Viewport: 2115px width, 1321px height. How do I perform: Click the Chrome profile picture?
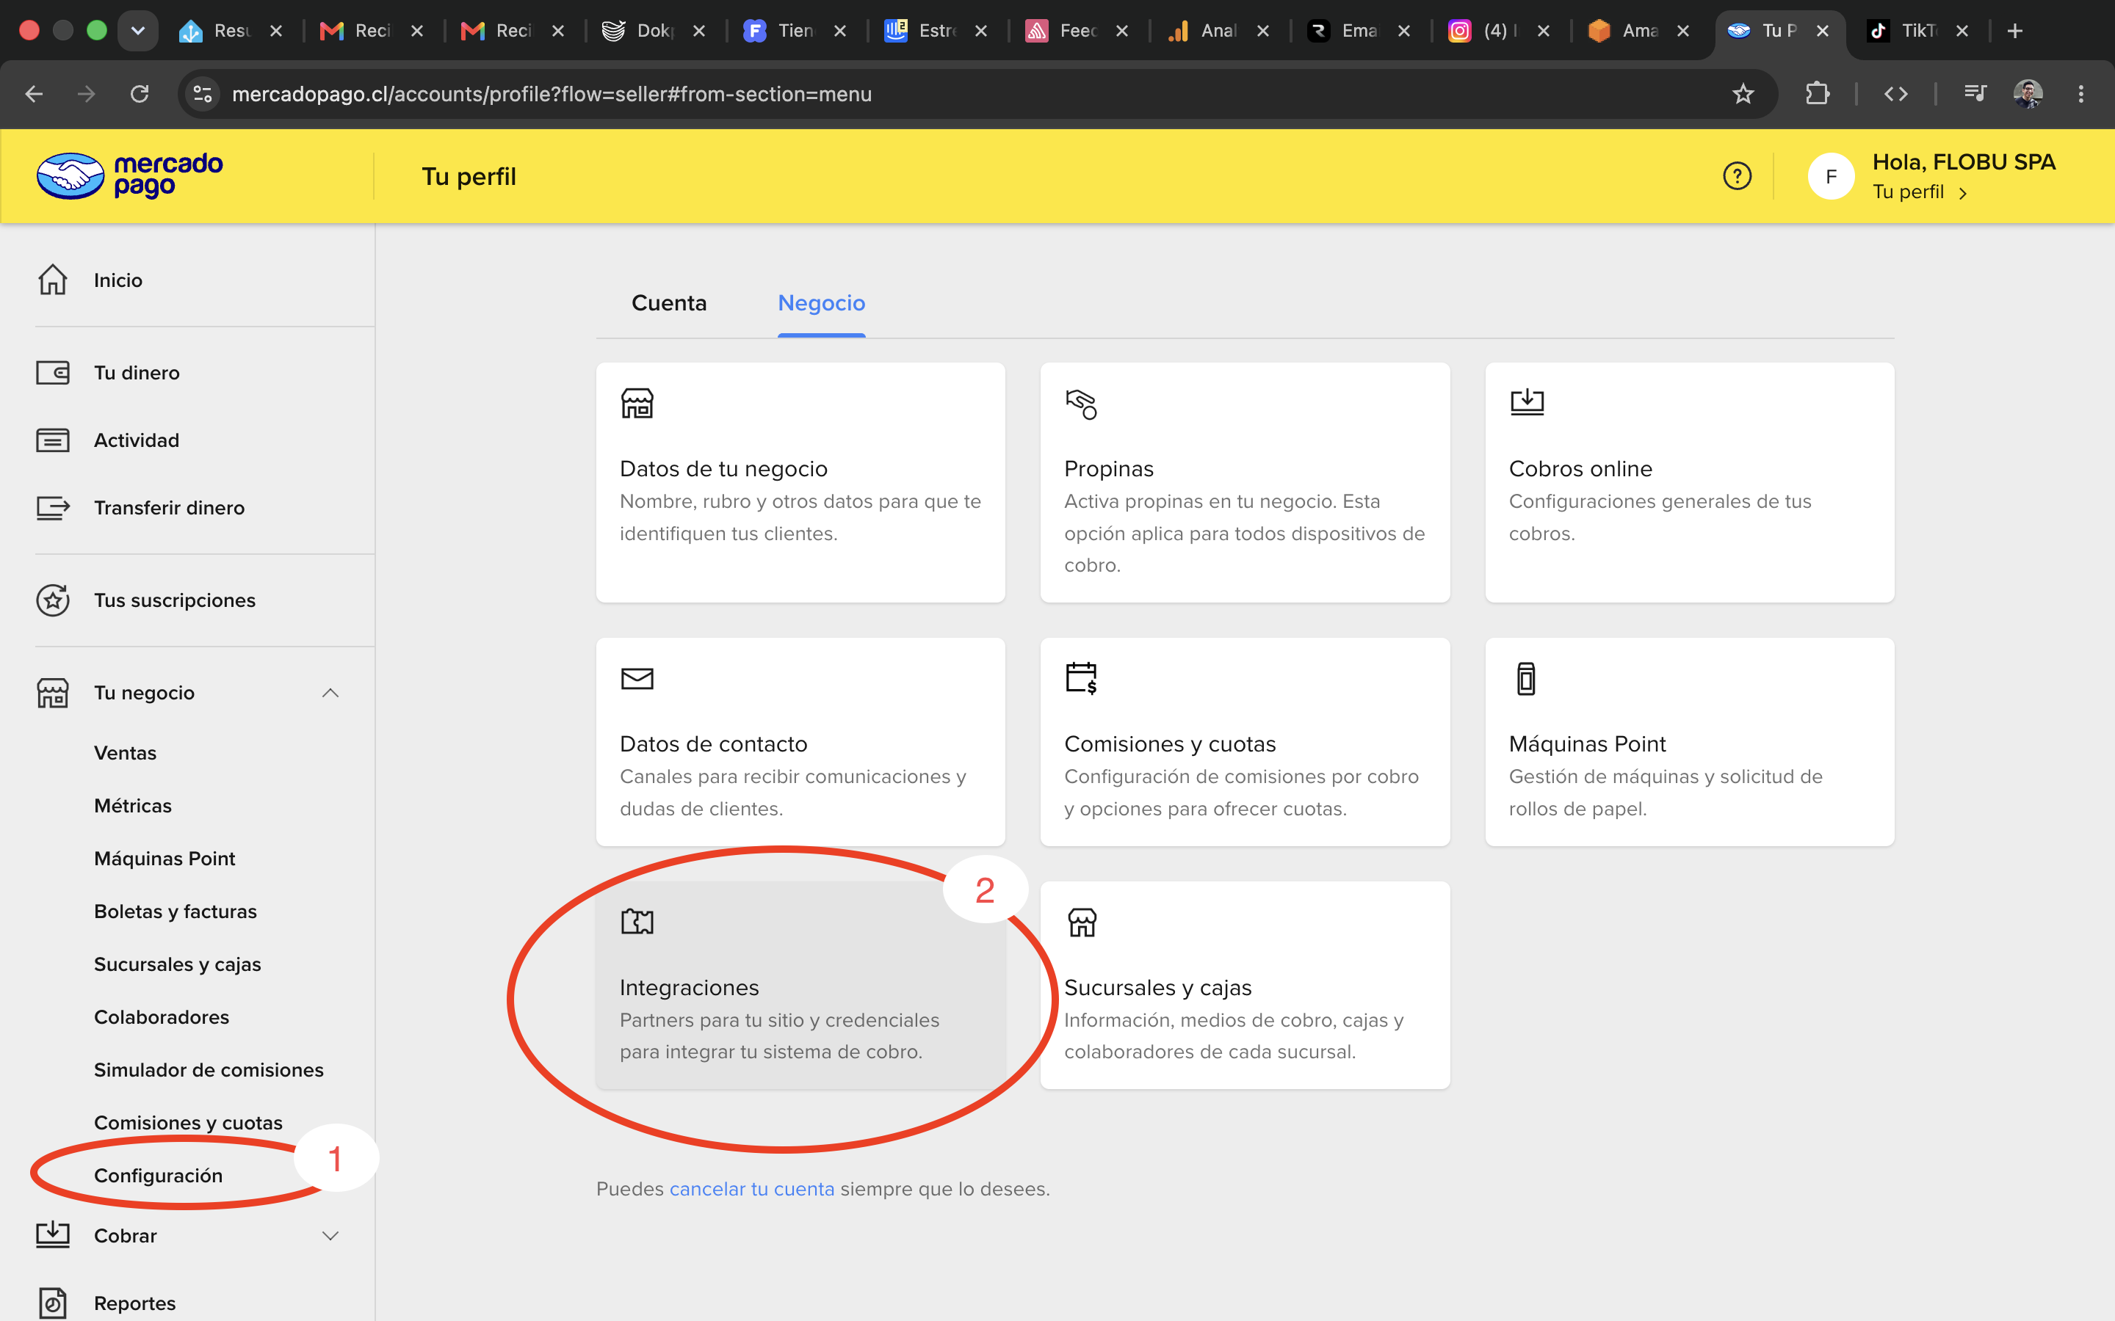pos(2028,93)
